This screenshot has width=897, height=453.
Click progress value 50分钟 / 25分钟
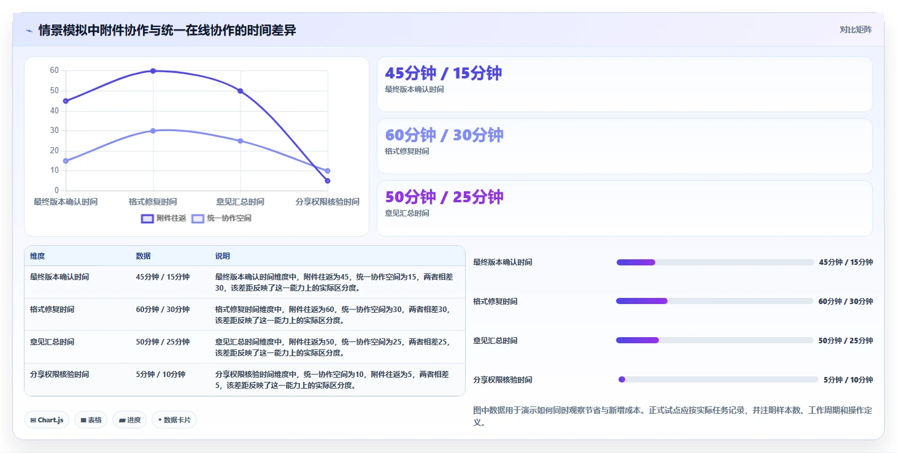coord(845,341)
